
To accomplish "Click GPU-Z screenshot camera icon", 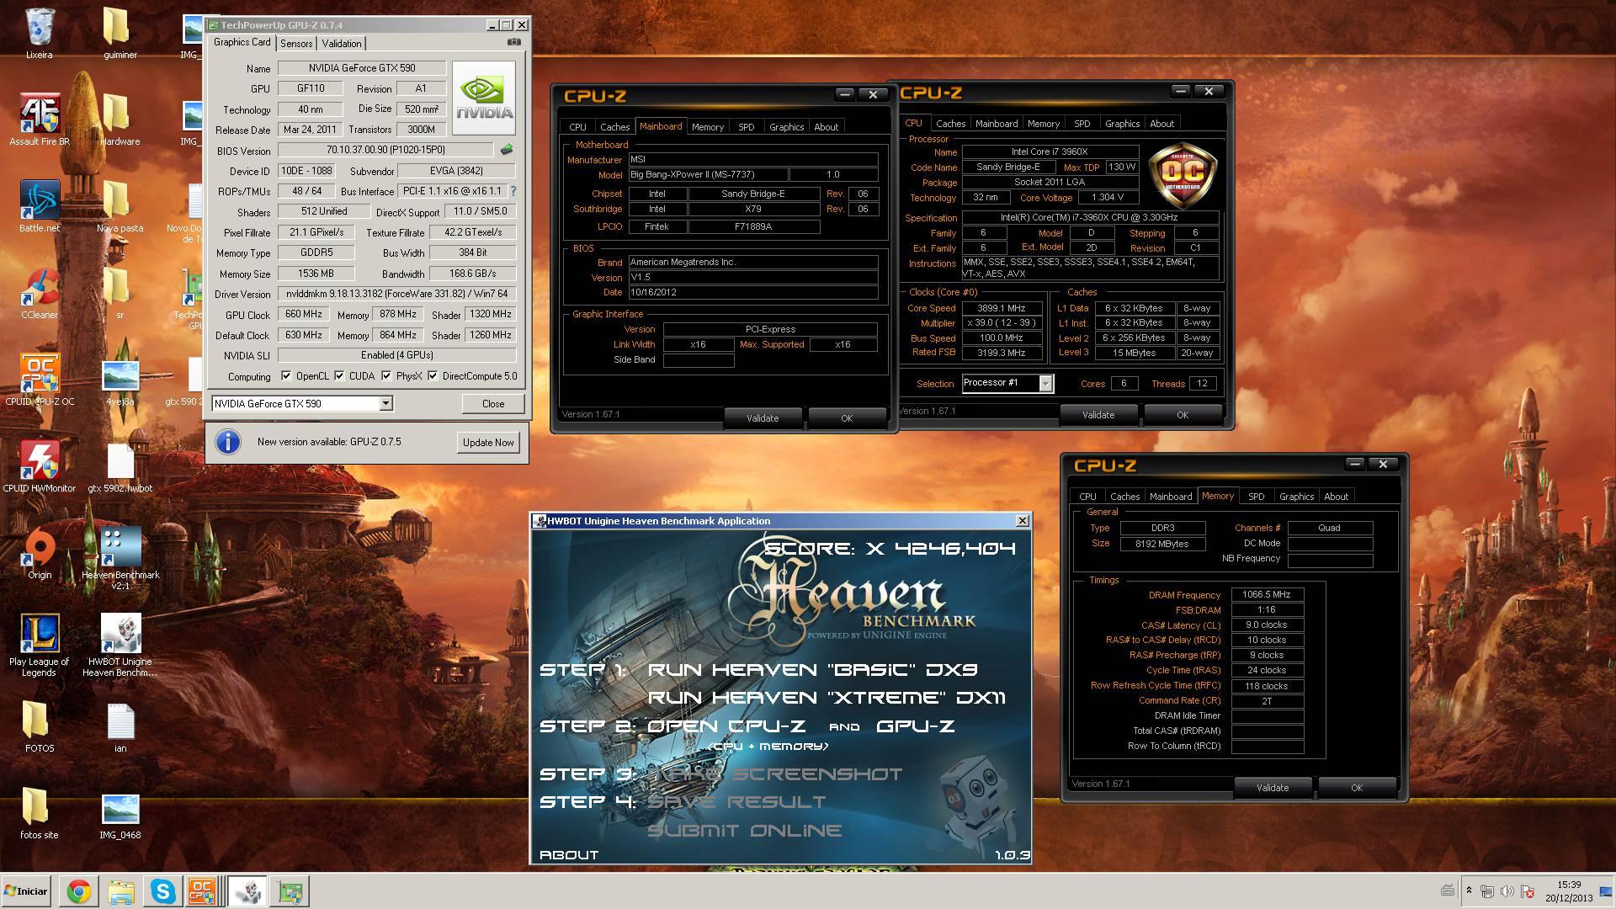I will tap(514, 42).
